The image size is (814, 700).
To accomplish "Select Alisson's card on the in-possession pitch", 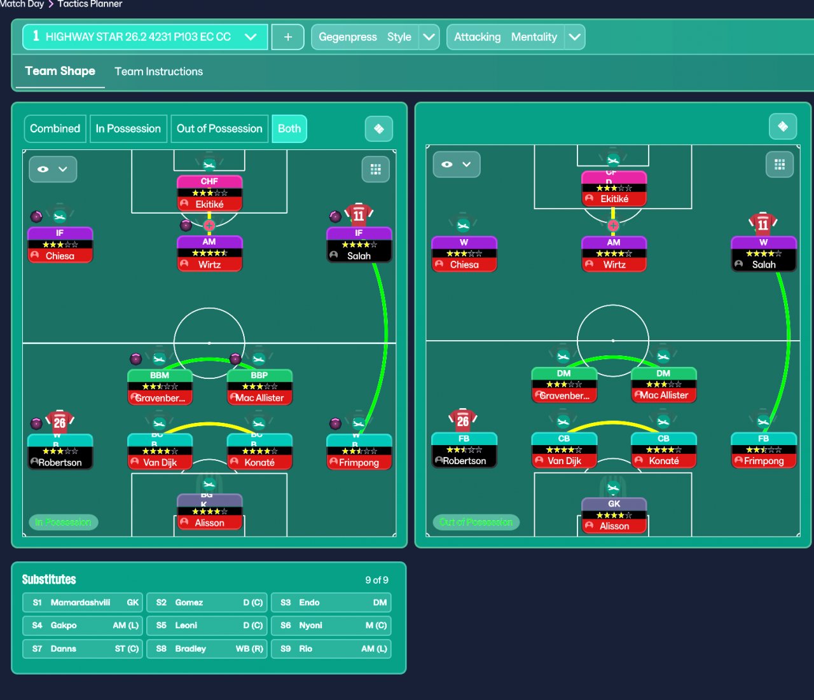I will [209, 512].
